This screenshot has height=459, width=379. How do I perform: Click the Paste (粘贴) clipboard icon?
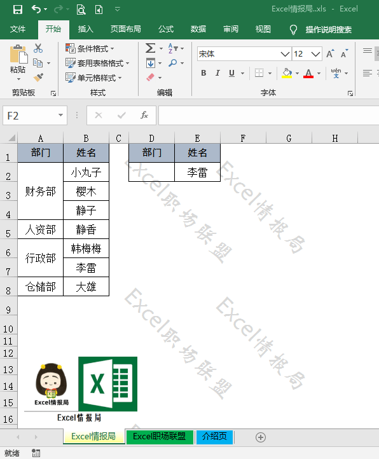click(18, 54)
